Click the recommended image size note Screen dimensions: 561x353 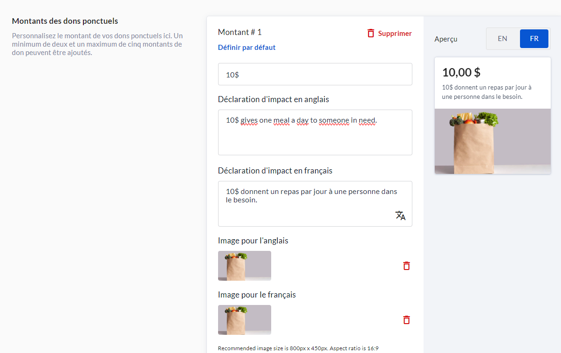[x=298, y=348]
